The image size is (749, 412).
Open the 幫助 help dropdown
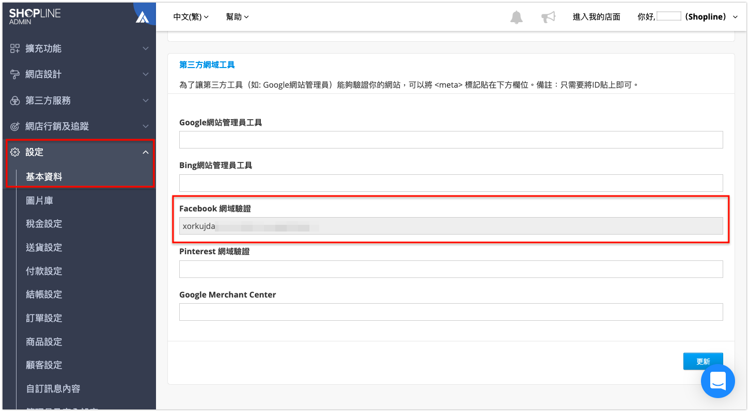237,17
